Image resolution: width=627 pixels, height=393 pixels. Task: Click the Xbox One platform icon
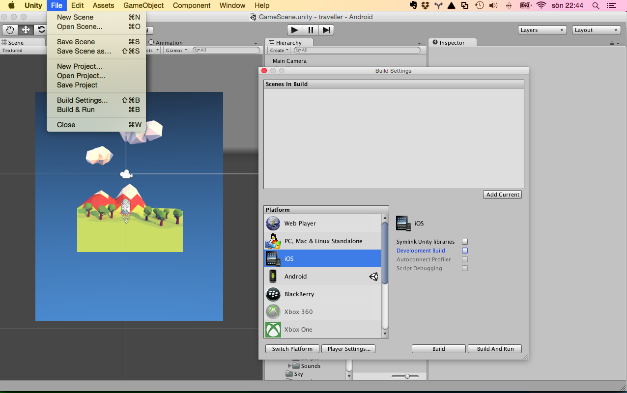(x=273, y=330)
